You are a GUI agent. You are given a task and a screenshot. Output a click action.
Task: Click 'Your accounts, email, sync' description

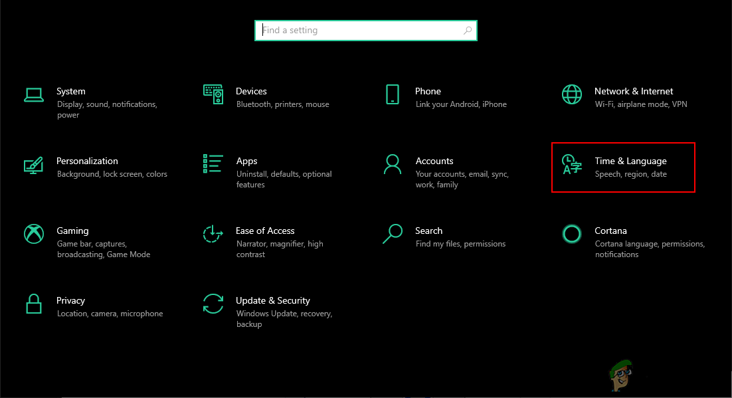point(462,179)
